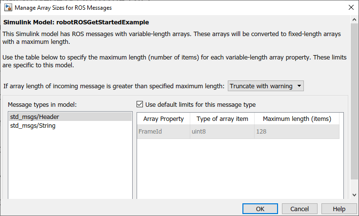The width and height of the screenshot is (359, 216).
Task: Uncheck Use default limits for this message type
Action: pos(140,104)
